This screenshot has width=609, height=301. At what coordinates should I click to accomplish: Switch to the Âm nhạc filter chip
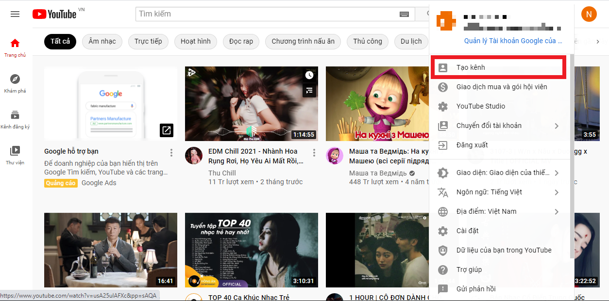(102, 41)
